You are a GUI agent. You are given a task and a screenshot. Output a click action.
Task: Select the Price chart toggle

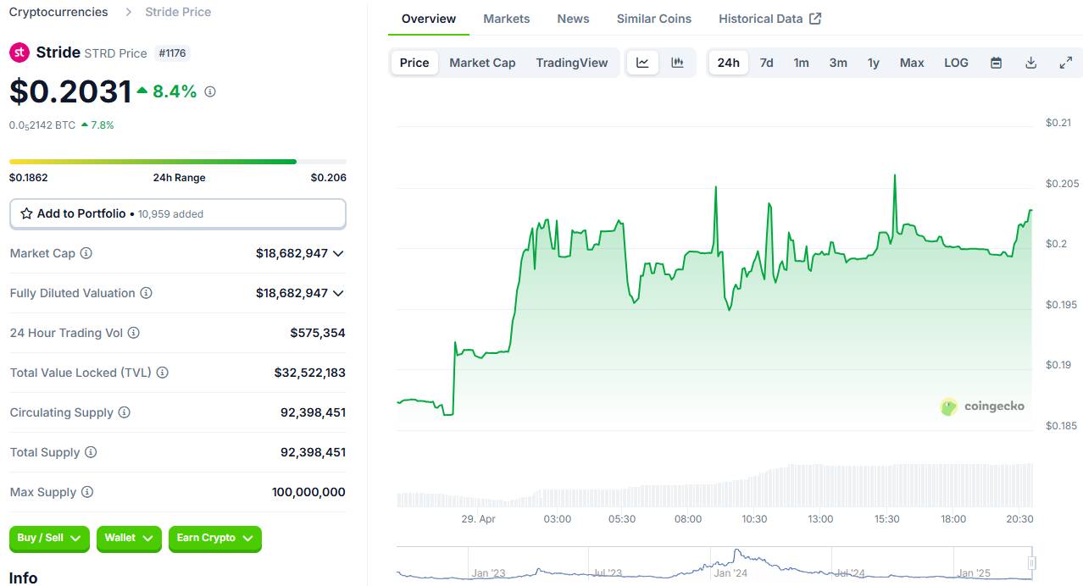tap(414, 63)
